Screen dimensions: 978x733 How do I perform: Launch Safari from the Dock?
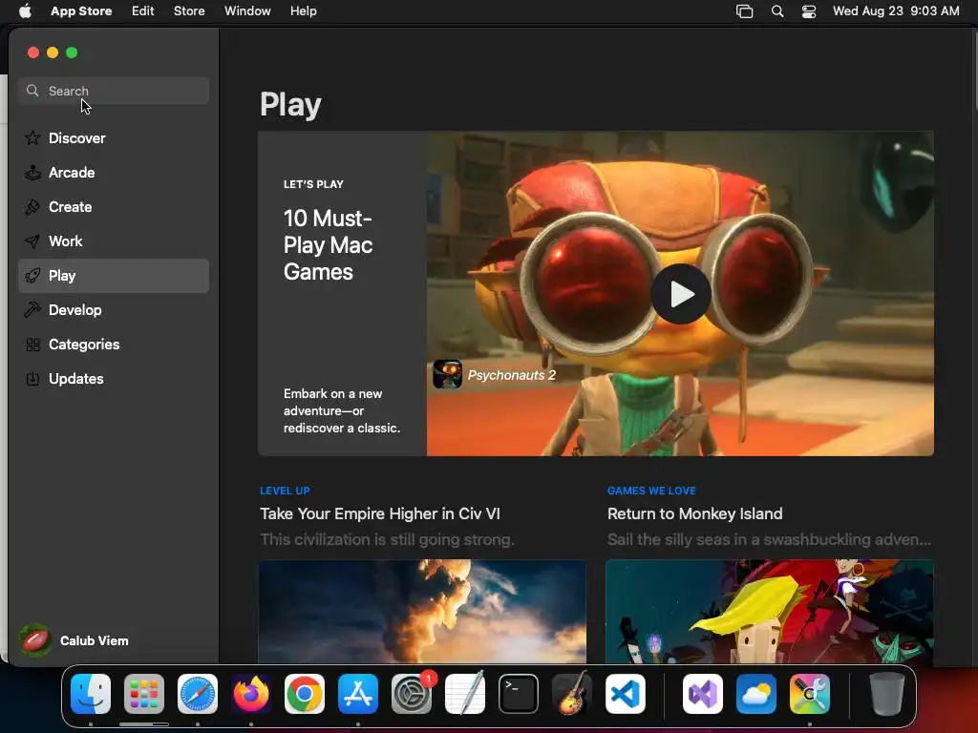[198, 693]
